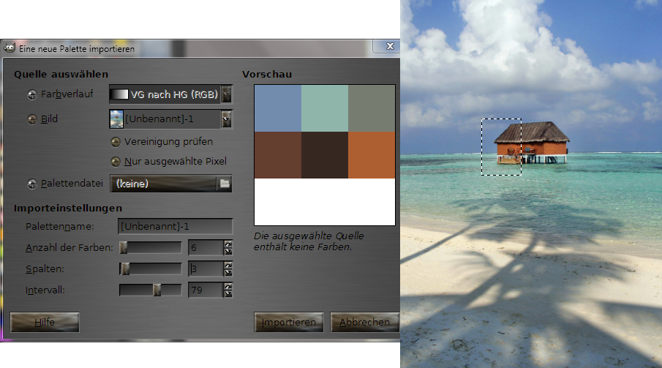
Task: Click the Anzahl der Farben value field
Action: tap(206, 247)
